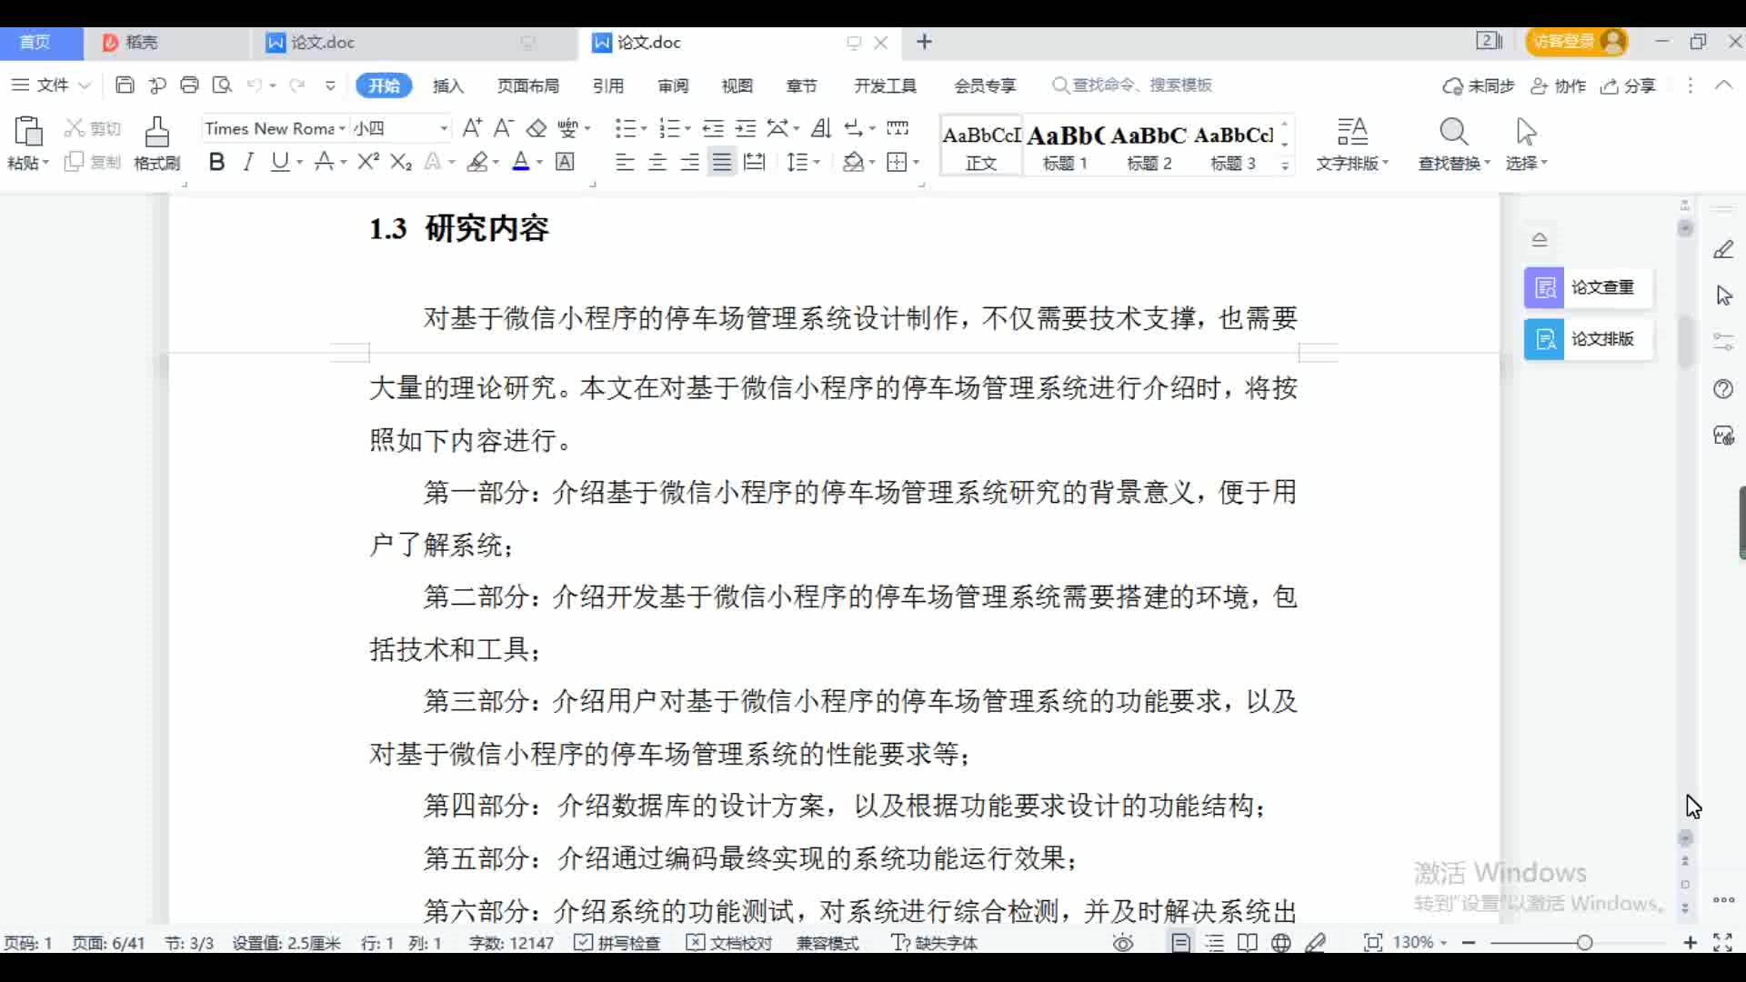Click the zoom slider handle
The width and height of the screenshot is (1746, 982).
pos(1584,943)
